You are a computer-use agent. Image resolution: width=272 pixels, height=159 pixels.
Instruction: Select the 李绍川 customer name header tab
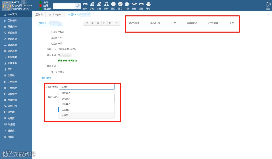50,23
